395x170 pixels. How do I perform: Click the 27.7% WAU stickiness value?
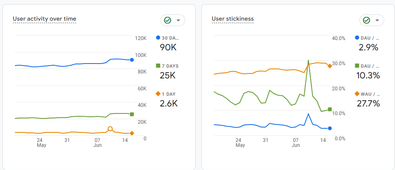coord(368,104)
